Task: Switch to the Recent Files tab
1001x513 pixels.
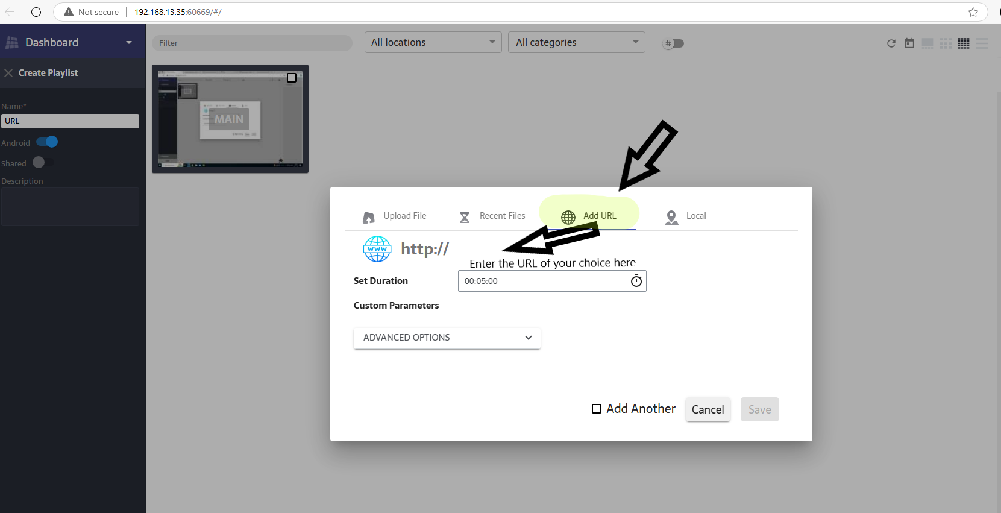Action: 492,216
